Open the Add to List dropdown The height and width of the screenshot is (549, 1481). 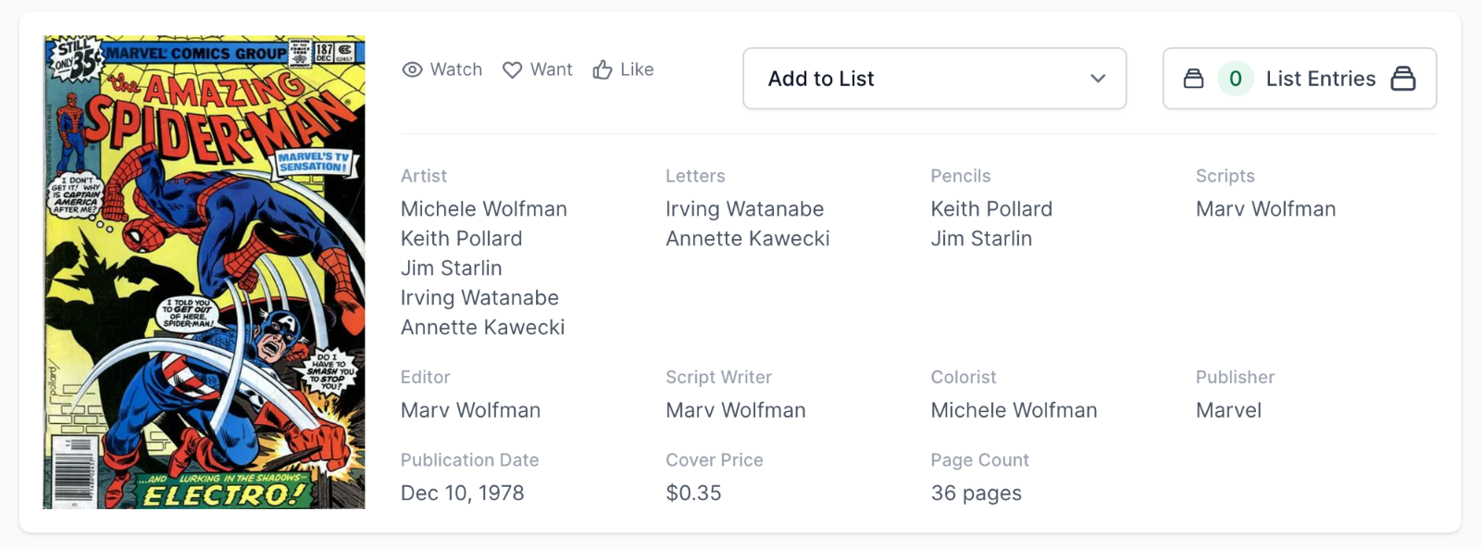tap(934, 79)
